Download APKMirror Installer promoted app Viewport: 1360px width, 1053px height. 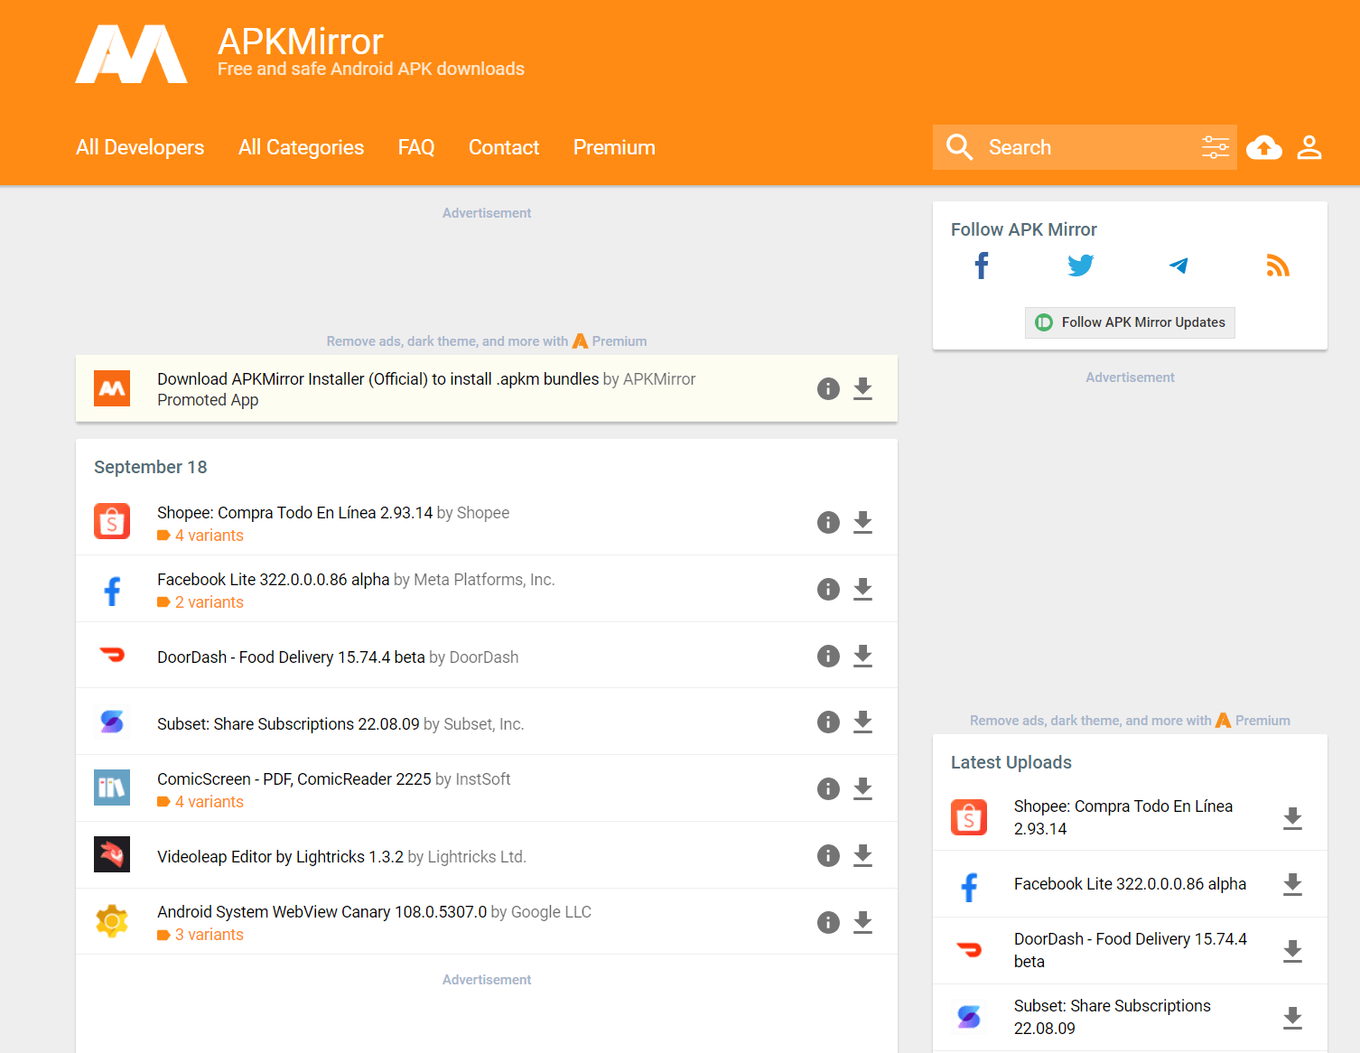(863, 388)
